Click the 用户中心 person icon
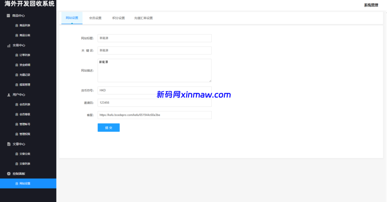The image size is (387, 202). (9, 95)
